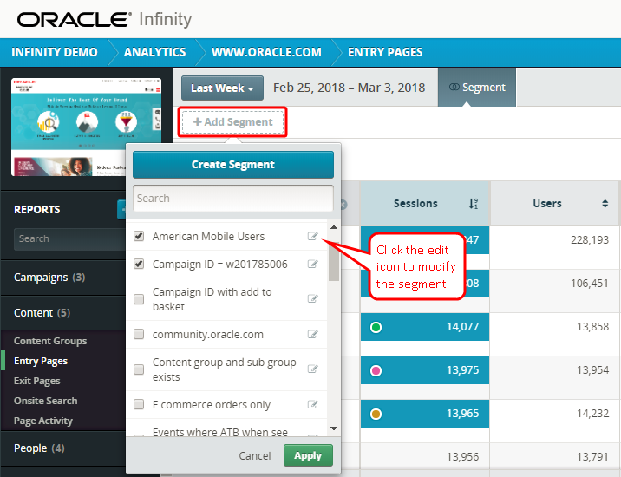
Task: Open the Entry Pages report
Action: pyautogui.click(x=41, y=361)
